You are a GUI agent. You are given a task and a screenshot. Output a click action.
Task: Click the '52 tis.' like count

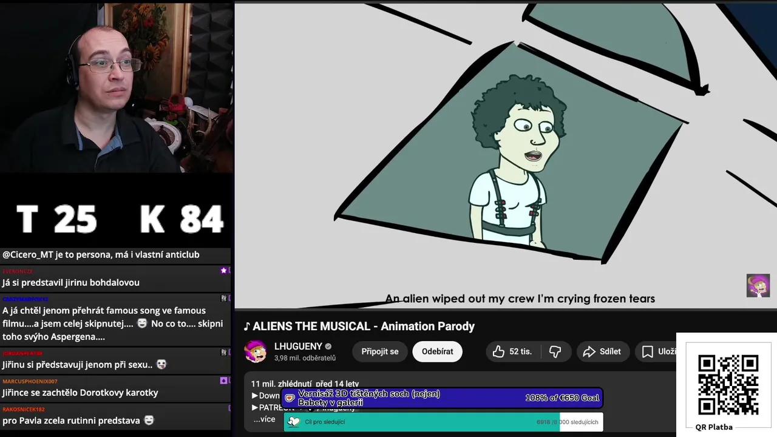(520, 351)
